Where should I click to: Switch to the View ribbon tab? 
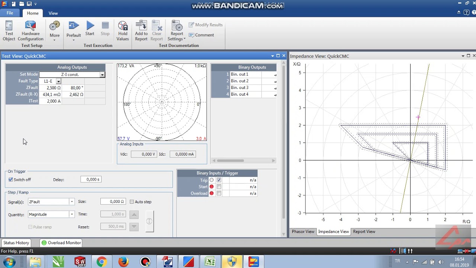click(x=53, y=13)
